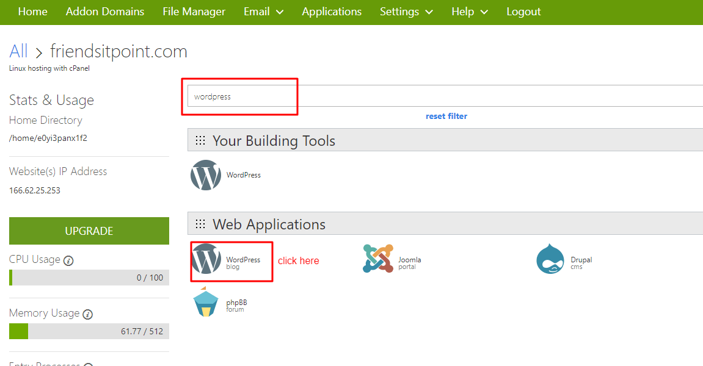This screenshot has width=703, height=366.
Task: Click Logout in navigation bar
Action: (x=523, y=12)
